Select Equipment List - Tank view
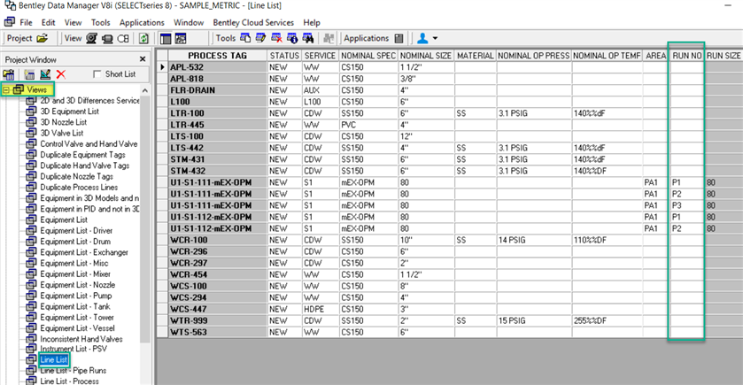Viewport: 743px width, 385px height. pos(75,306)
